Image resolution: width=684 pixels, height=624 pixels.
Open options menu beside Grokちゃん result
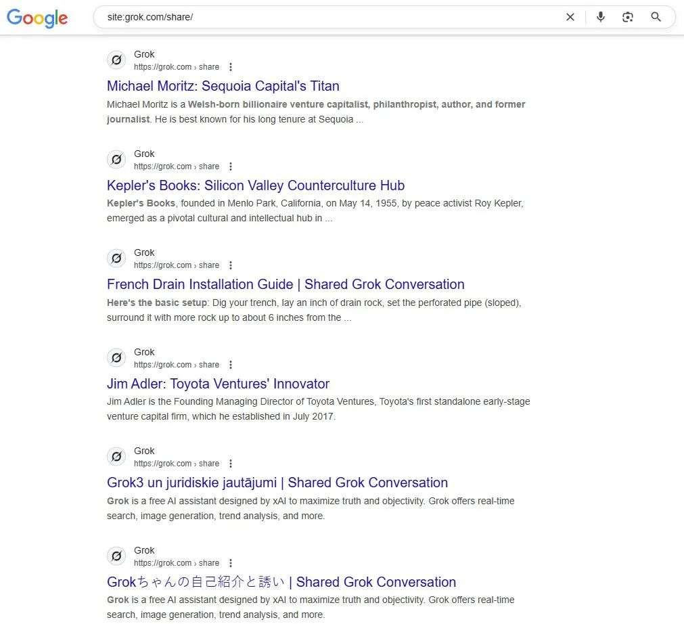pos(231,562)
